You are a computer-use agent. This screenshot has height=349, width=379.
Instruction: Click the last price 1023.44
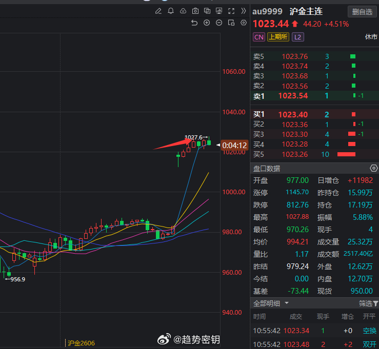(x=271, y=24)
